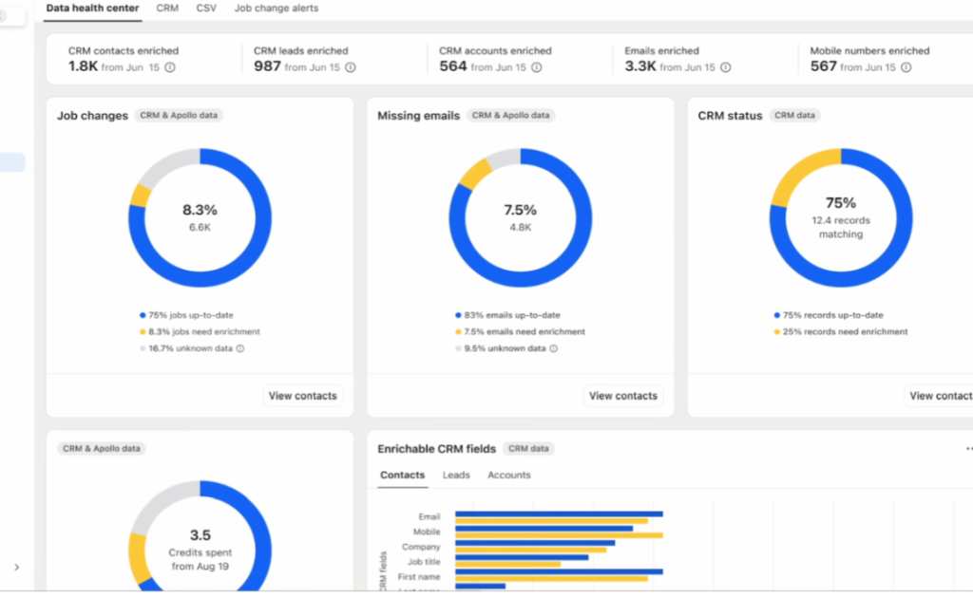The image size is (973, 598).
Task: Click View contacts in the Job changes card
Action: click(x=302, y=396)
